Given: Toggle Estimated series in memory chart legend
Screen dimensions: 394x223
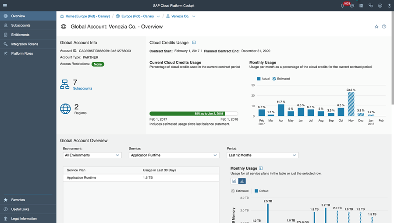Looking at the screenshot, I should [x=240, y=191].
